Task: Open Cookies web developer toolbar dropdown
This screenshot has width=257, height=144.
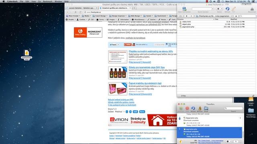Action: point(82,20)
